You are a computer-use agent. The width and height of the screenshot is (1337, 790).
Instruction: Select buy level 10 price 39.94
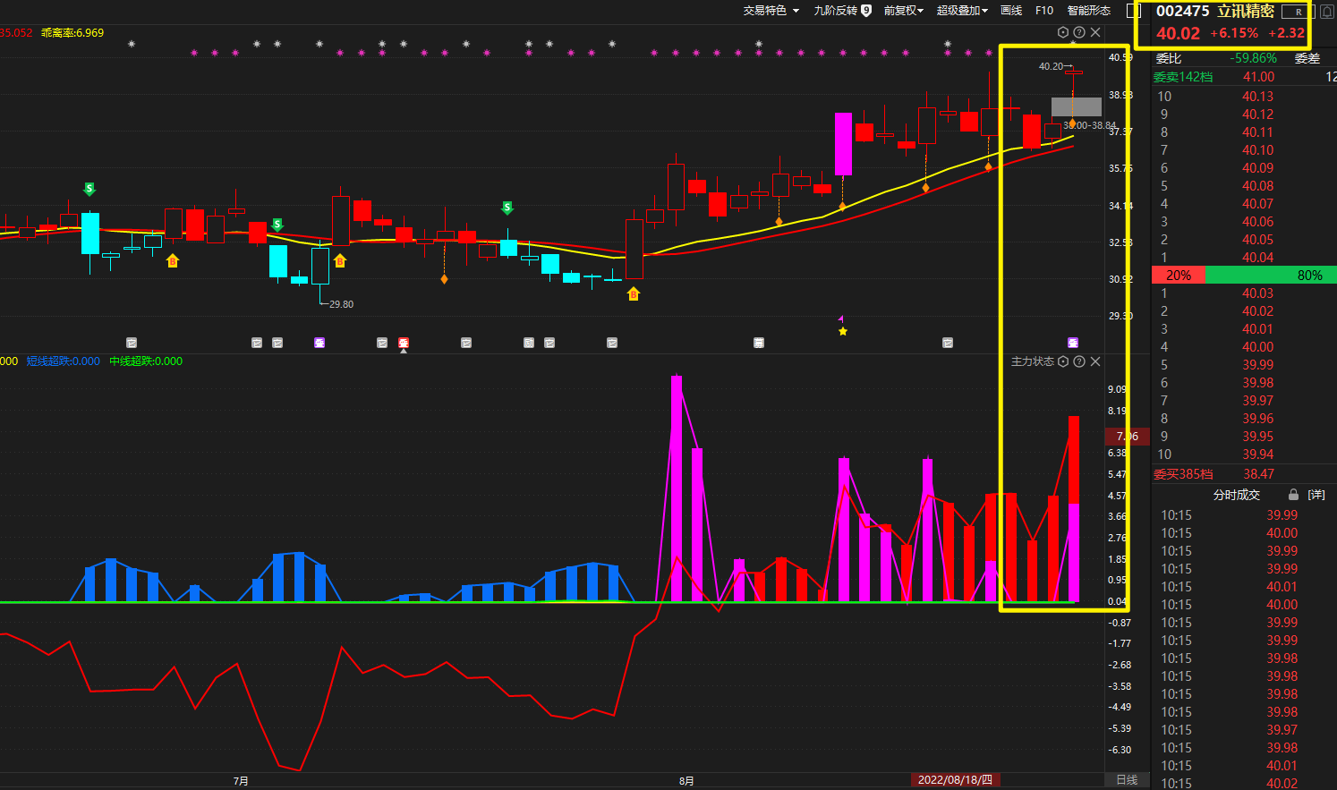pos(1257,454)
